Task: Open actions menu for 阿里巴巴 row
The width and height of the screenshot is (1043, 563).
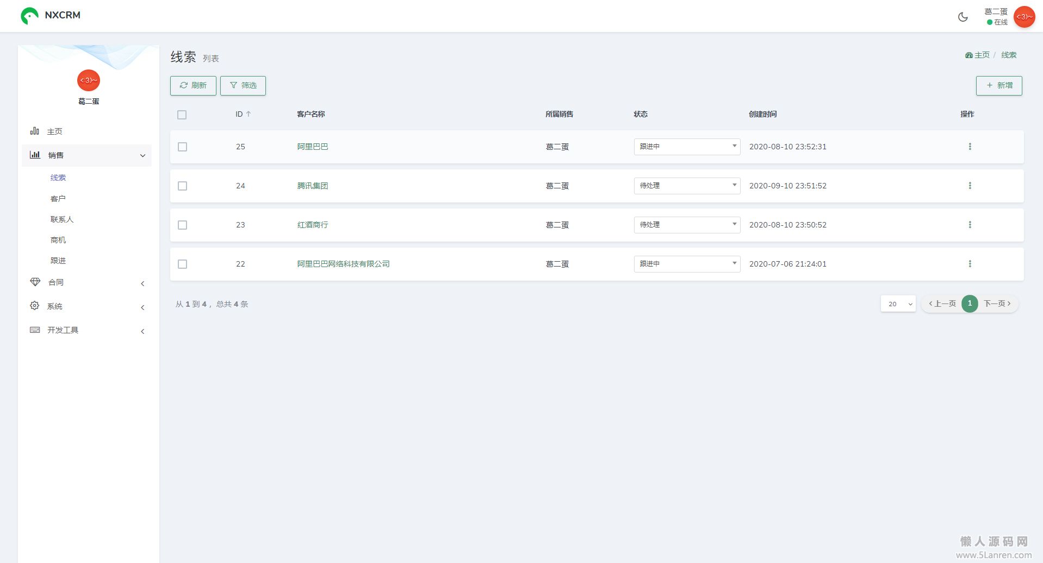Action: click(x=970, y=147)
